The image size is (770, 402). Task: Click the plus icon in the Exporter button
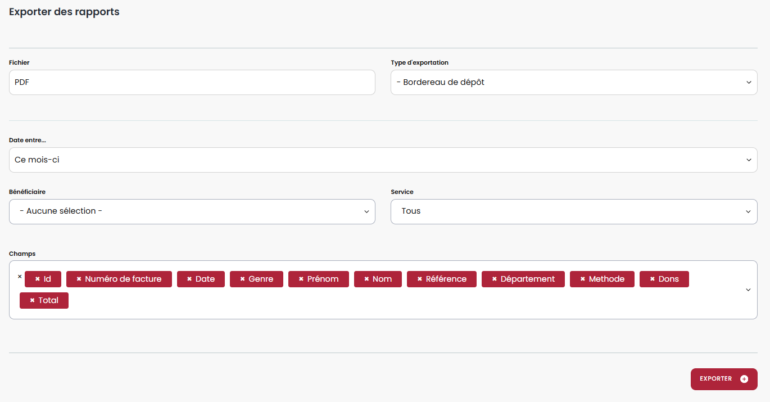[x=744, y=379]
